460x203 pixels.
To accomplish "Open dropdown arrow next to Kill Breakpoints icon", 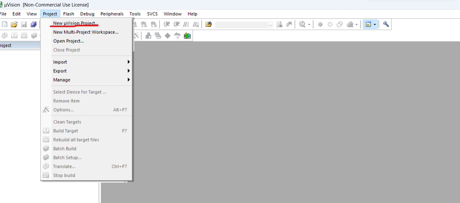I will pyautogui.click(x=357, y=25).
